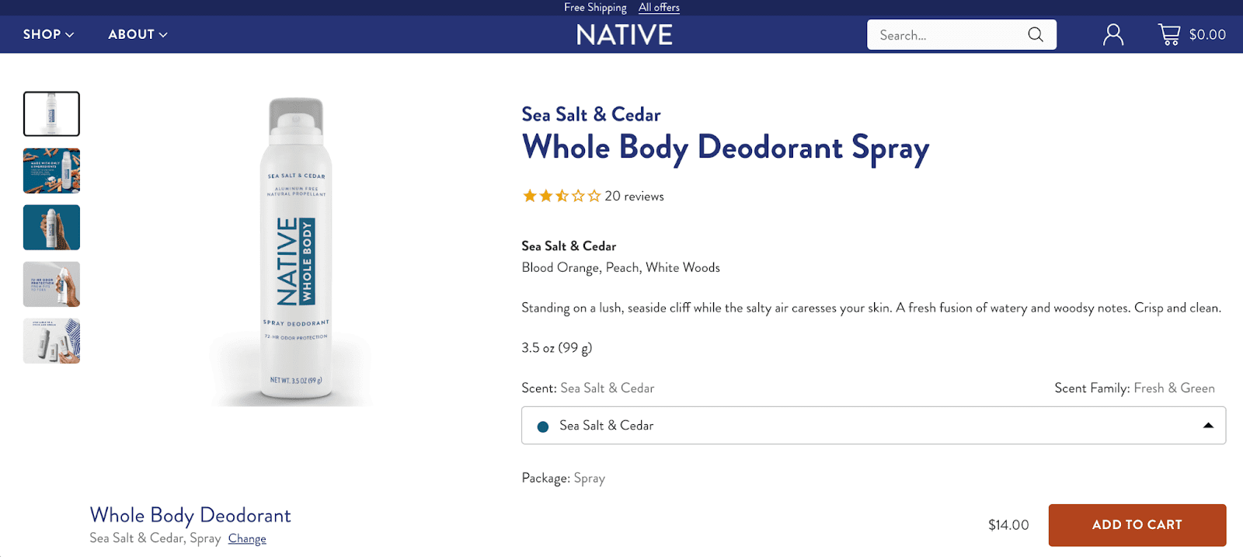Select the ingredients thumbnail with cedar wood

coord(51,171)
